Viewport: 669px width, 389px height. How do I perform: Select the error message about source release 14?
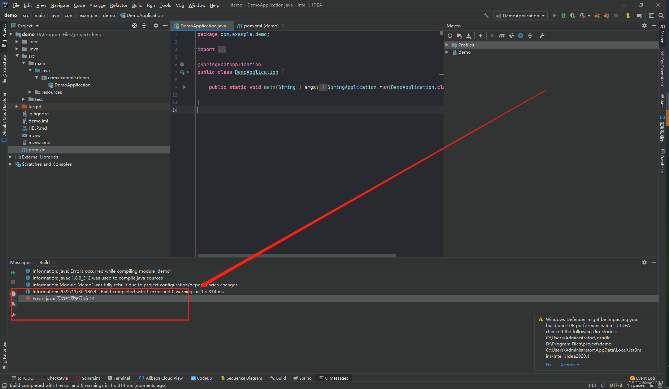pyautogui.click(x=338, y=299)
